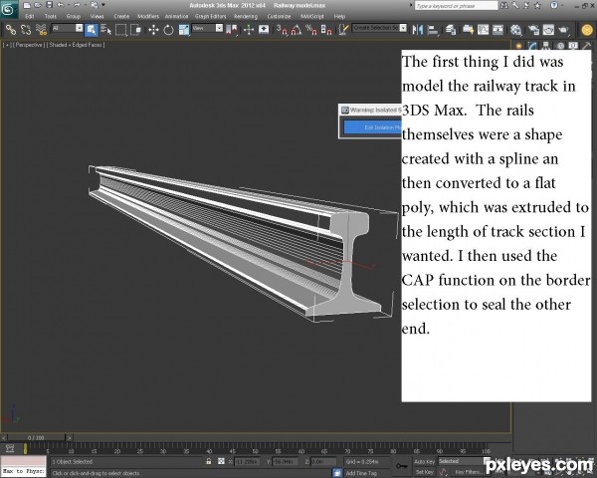Open the Rendered Frame Window
Screen dimensions: 597x478
tap(548, 30)
